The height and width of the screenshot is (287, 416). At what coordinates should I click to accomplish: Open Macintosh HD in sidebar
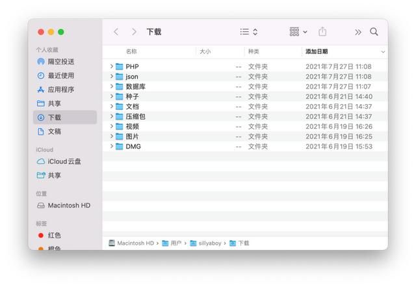click(x=64, y=206)
